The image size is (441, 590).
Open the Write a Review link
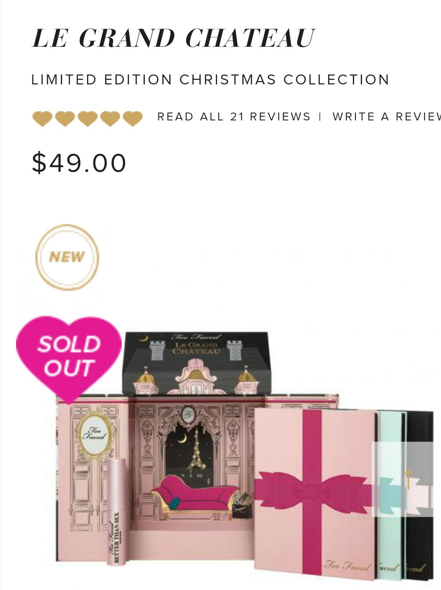click(x=386, y=117)
